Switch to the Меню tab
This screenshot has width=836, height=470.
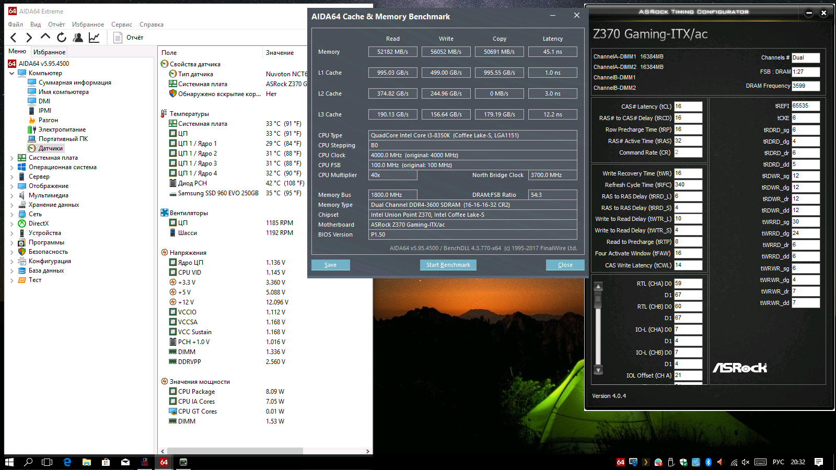[x=17, y=51]
